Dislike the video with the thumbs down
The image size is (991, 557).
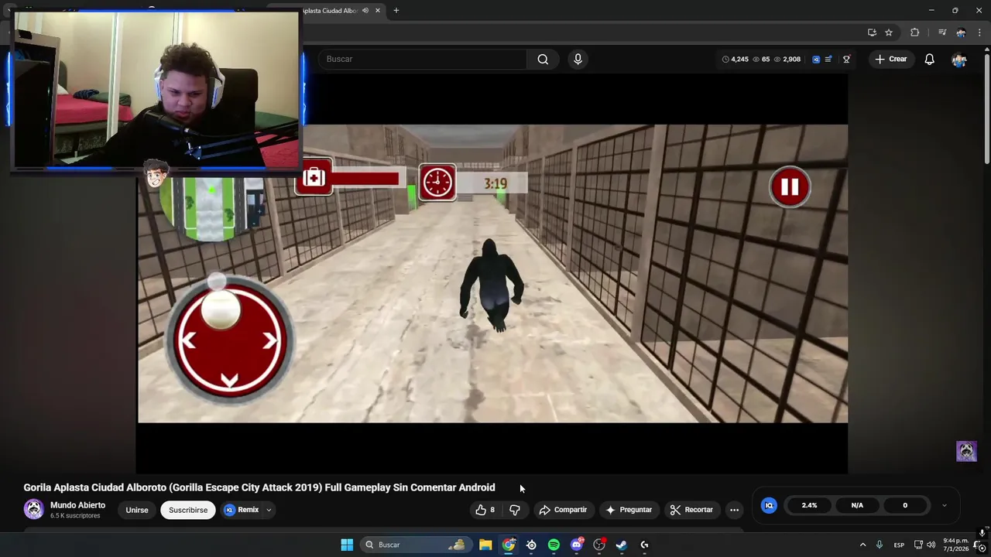[515, 510]
